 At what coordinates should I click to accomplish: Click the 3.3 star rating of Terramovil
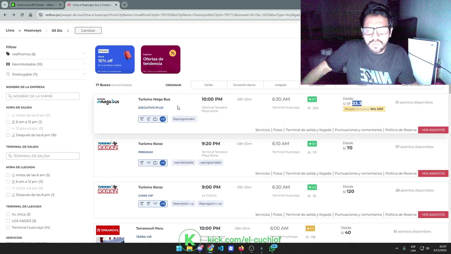point(310,228)
